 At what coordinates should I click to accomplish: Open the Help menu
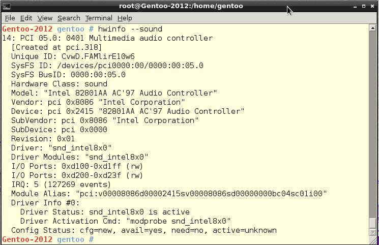pos(125,18)
